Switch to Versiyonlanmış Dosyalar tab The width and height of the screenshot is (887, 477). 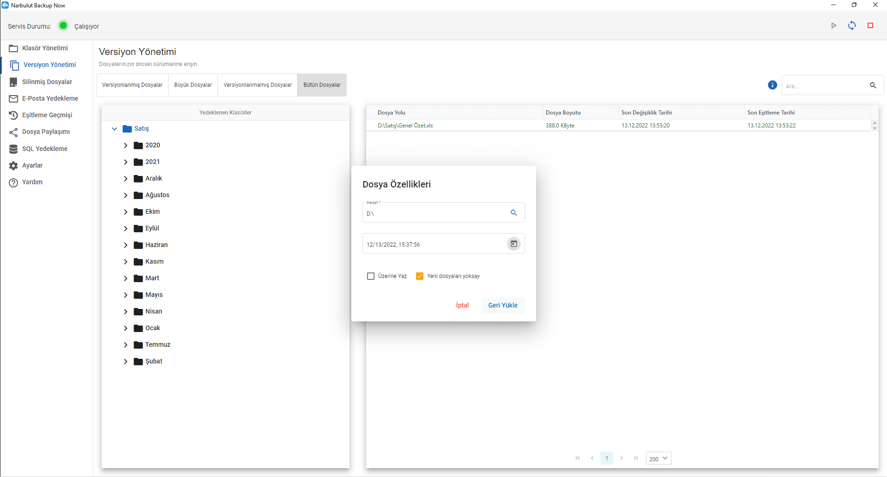pyautogui.click(x=132, y=85)
